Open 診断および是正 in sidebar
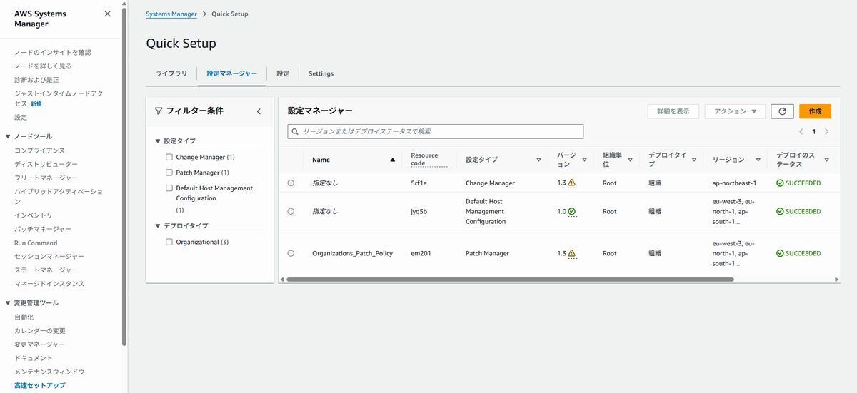857x393 pixels. click(x=36, y=80)
